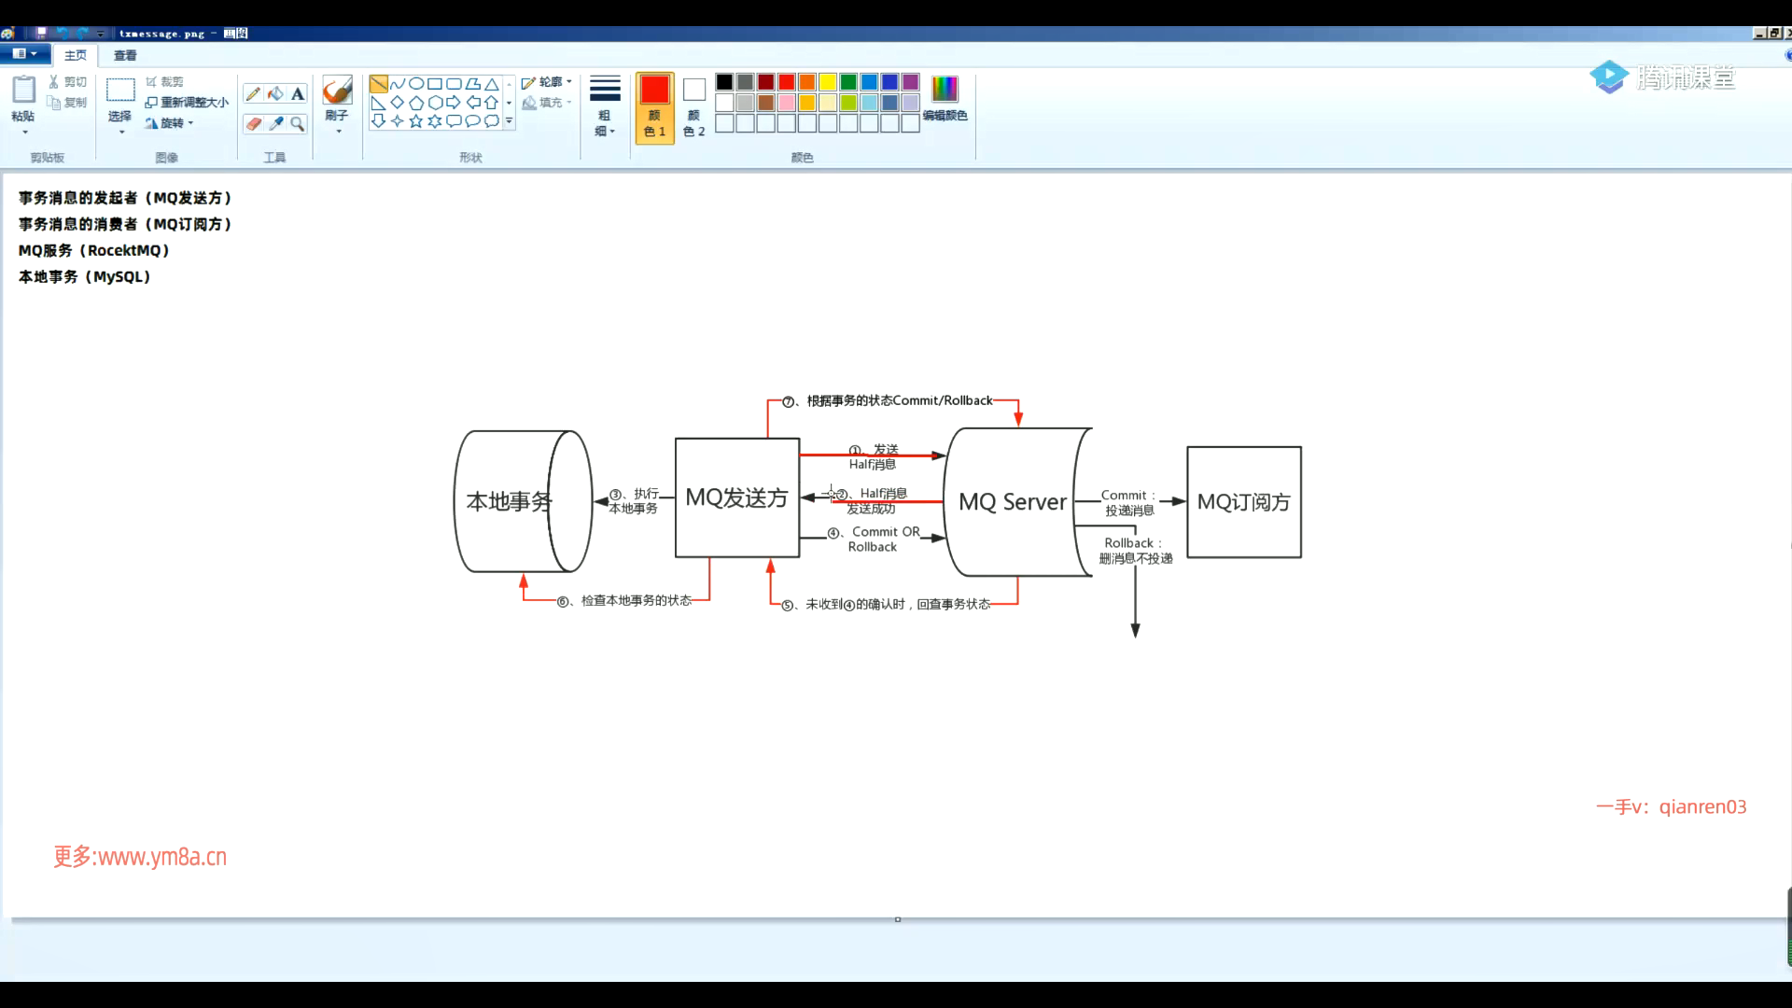This screenshot has height=1008, width=1792.
Task: Select the Magnifier tool
Action: [x=298, y=123]
